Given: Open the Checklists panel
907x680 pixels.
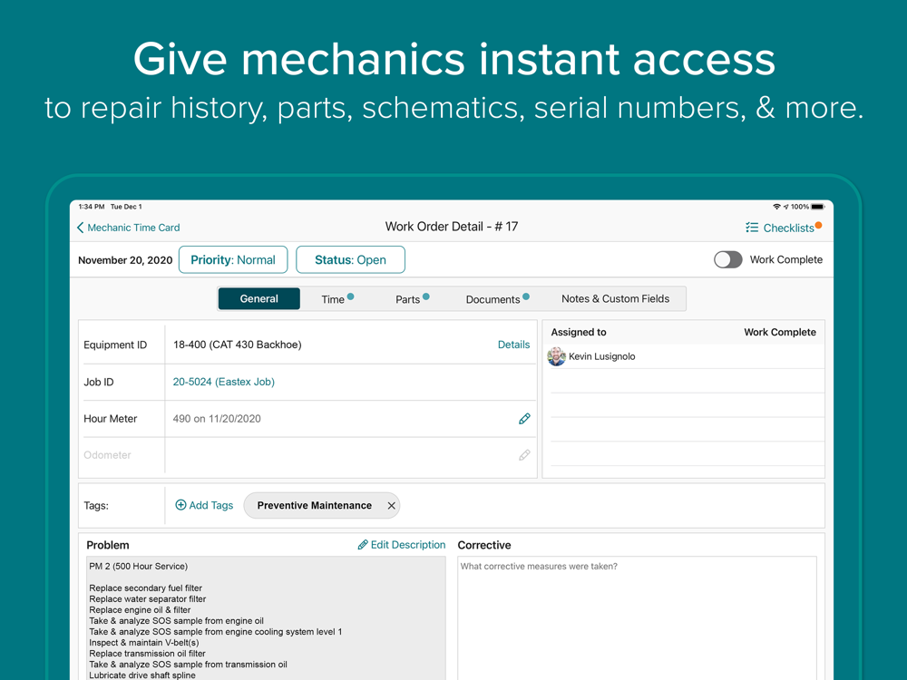Looking at the screenshot, I should point(784,228).
